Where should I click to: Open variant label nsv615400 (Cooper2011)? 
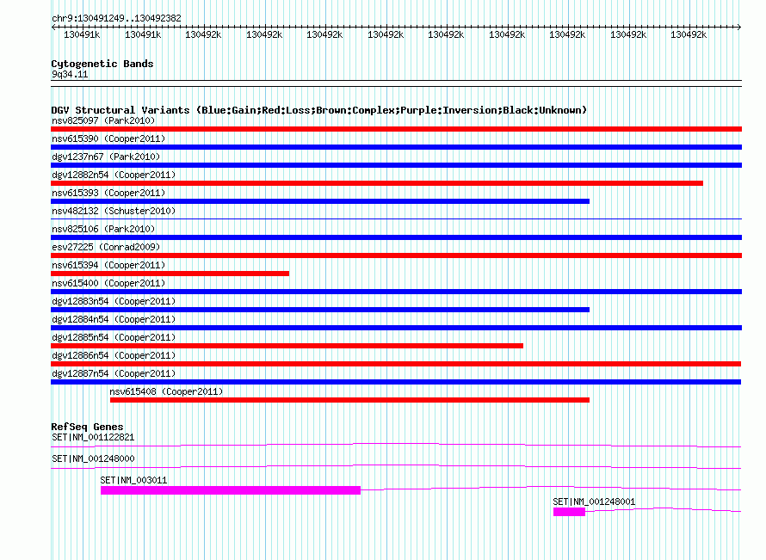click(x=108, y=283)
